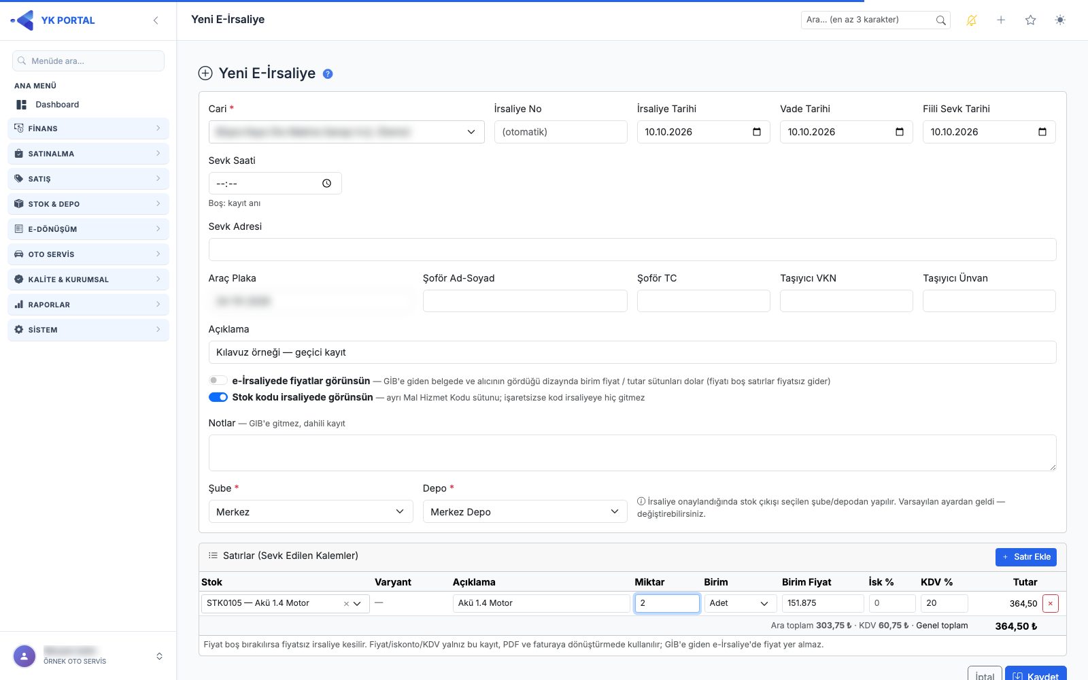Click the Menüde ara search box
The width and height of the screenshot is (1088, 680).
[88, 61]
